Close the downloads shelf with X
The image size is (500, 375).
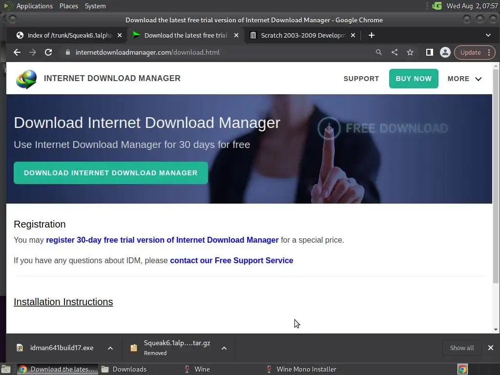coord(491,348)
